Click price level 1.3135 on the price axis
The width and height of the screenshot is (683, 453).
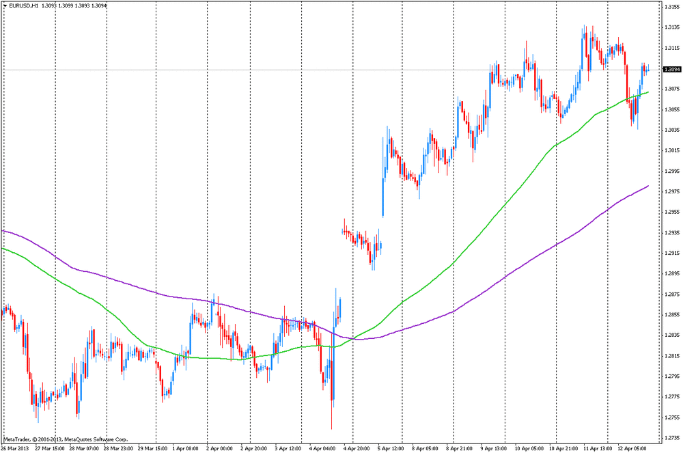coord(671,27)
